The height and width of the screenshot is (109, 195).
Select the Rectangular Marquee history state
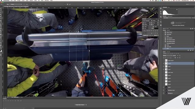(x=171, y=43)
